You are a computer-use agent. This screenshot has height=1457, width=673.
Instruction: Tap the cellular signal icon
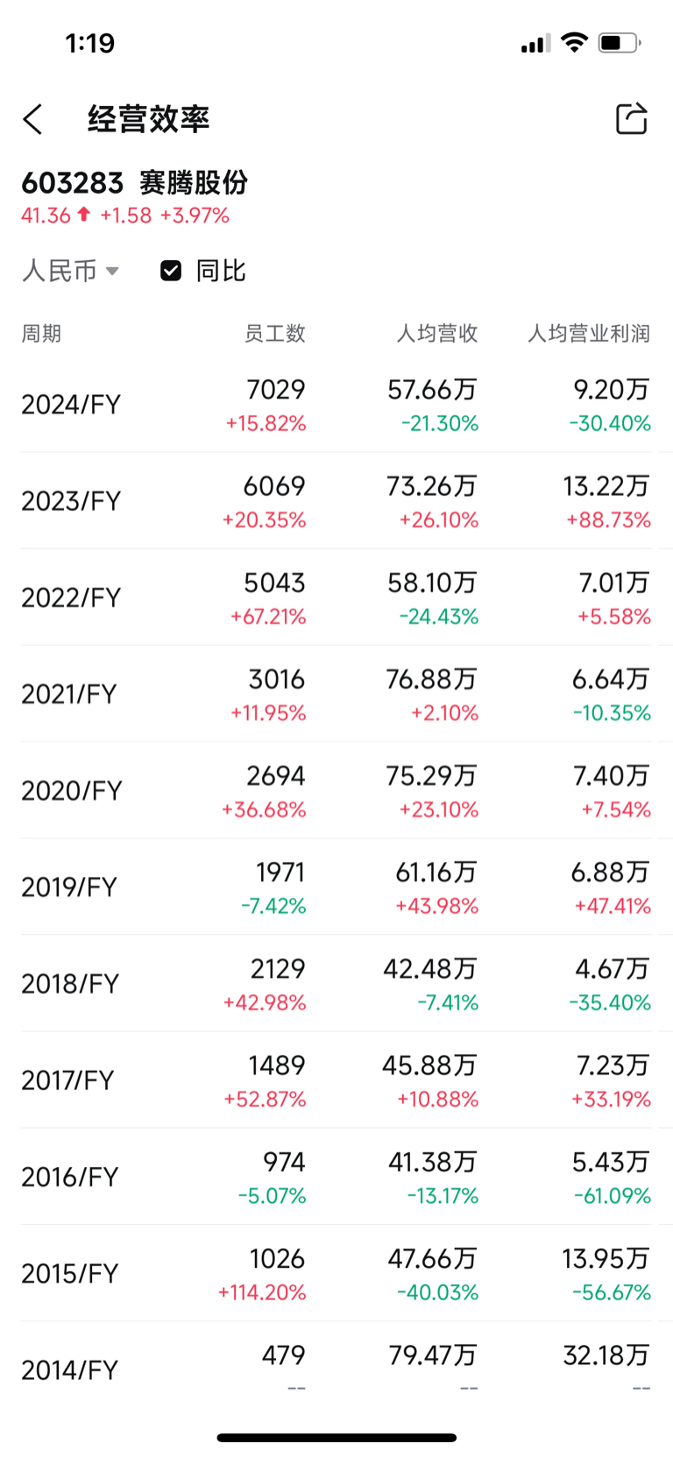535,43
